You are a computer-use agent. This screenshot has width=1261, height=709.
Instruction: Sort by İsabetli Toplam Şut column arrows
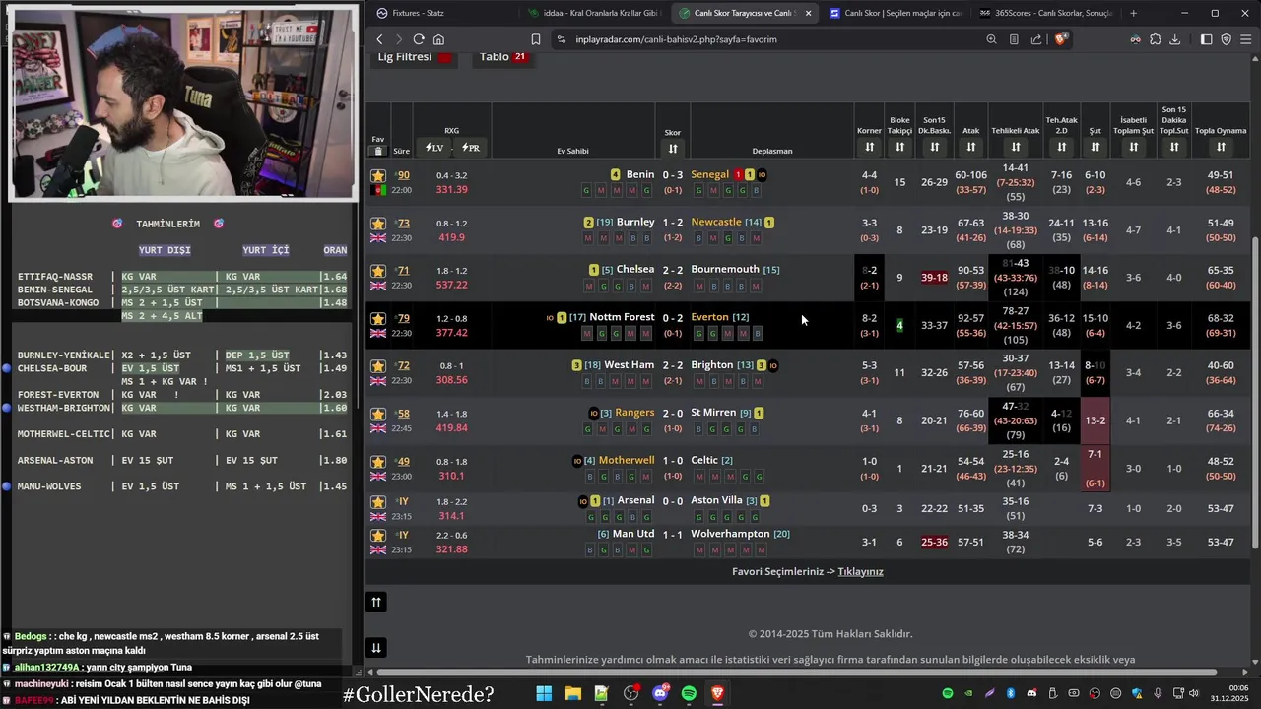[1134, 147]
